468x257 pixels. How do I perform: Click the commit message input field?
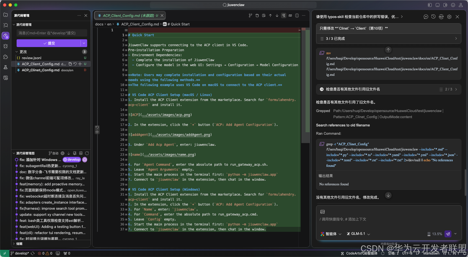[x=52, y=33]
